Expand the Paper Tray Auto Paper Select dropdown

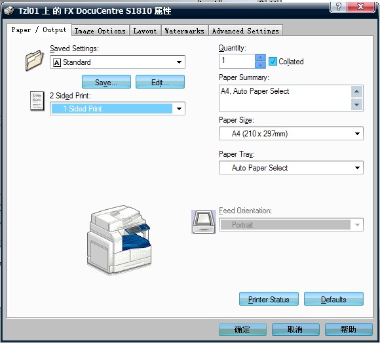pos(291,168)
